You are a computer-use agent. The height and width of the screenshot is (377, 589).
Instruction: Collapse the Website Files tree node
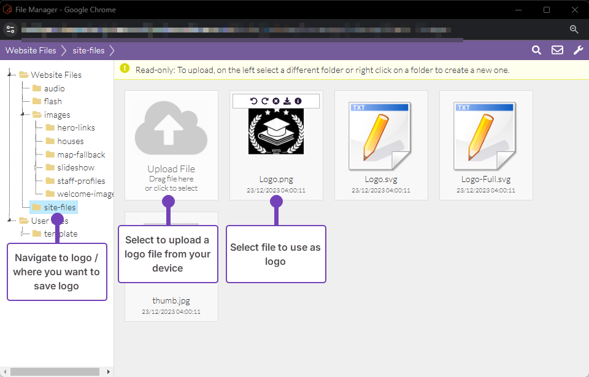(10, 75)
